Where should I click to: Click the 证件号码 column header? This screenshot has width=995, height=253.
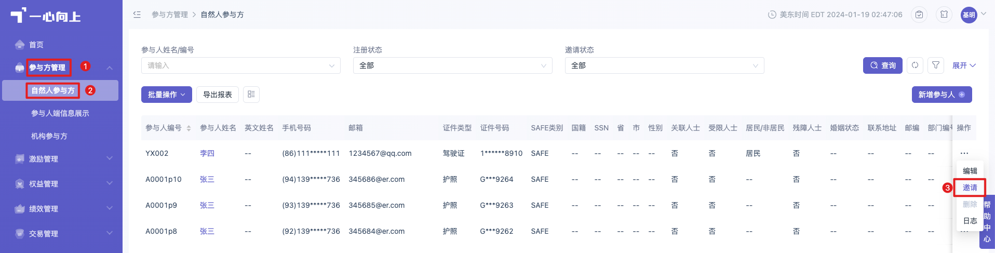coord(494,128)
